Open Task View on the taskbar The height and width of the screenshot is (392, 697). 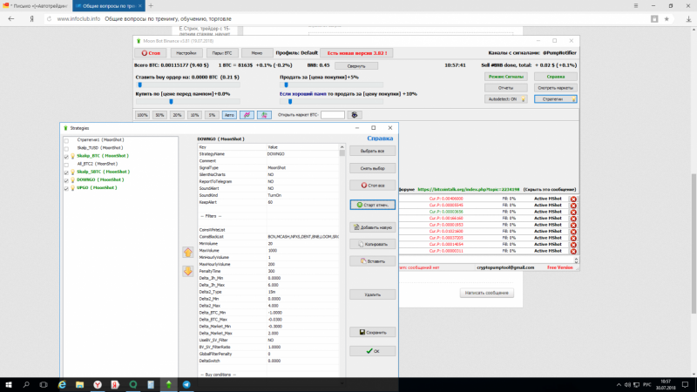[44, 384]
